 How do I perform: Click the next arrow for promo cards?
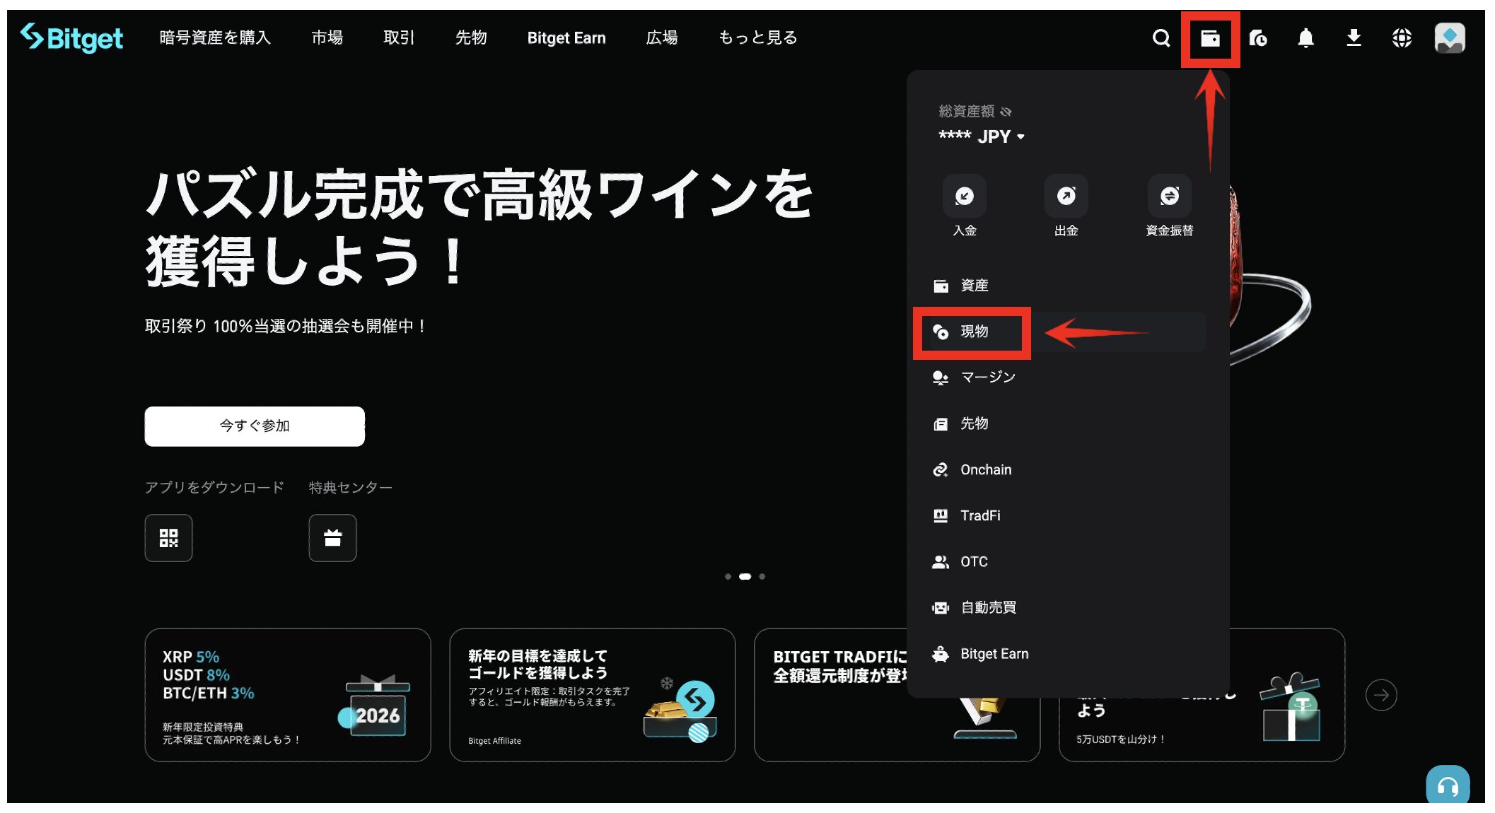(1380, 695)
